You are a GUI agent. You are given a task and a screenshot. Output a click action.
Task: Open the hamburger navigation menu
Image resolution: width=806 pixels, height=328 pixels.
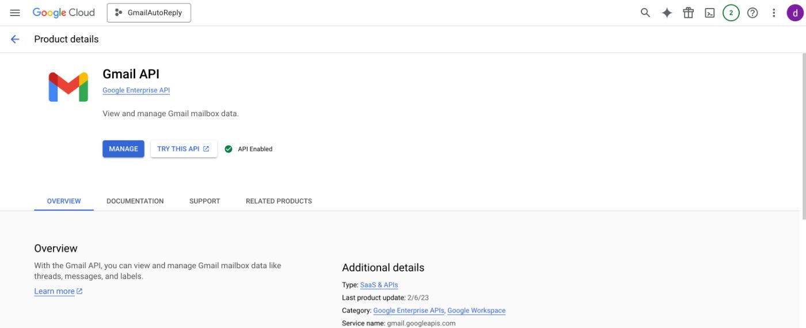pyautogui.click(x=15, y=13)
